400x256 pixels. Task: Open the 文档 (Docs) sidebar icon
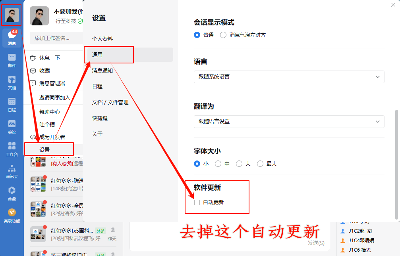[12, 82]
